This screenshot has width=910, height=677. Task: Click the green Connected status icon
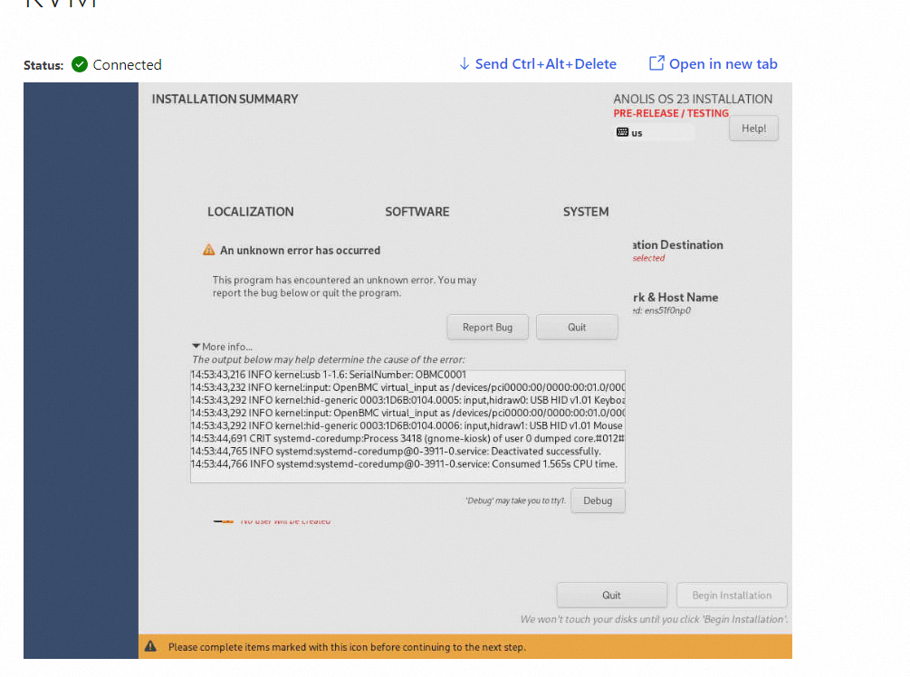pos(80,64)
